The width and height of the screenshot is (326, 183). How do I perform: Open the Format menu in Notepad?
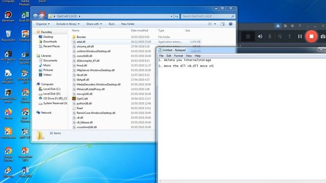179,56
